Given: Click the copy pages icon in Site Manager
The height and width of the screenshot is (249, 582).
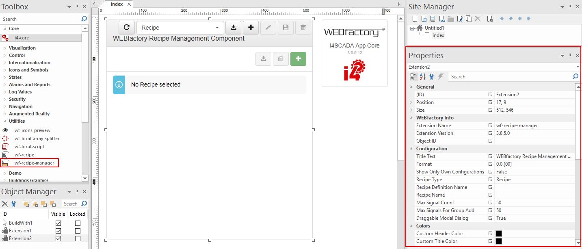Looking at the screenshot, I should click(469, 19).
